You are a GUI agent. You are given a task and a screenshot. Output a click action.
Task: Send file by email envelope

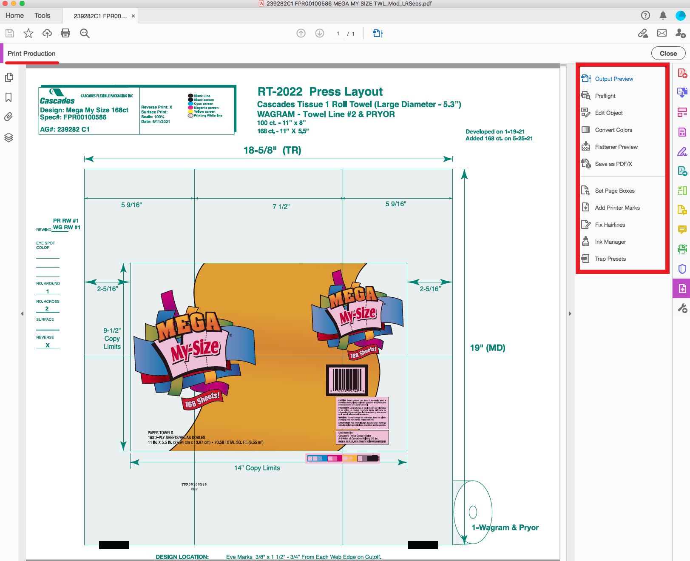pos(662,33)
